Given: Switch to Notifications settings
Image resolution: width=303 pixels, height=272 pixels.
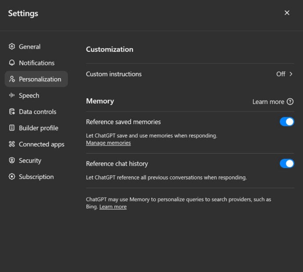Looking at the screenshot, I should point(37,63).
